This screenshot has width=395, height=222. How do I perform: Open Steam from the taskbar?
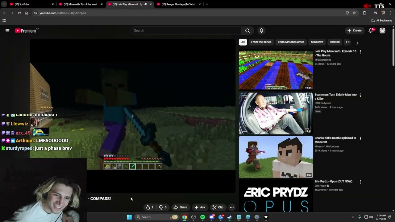point(230,217)
